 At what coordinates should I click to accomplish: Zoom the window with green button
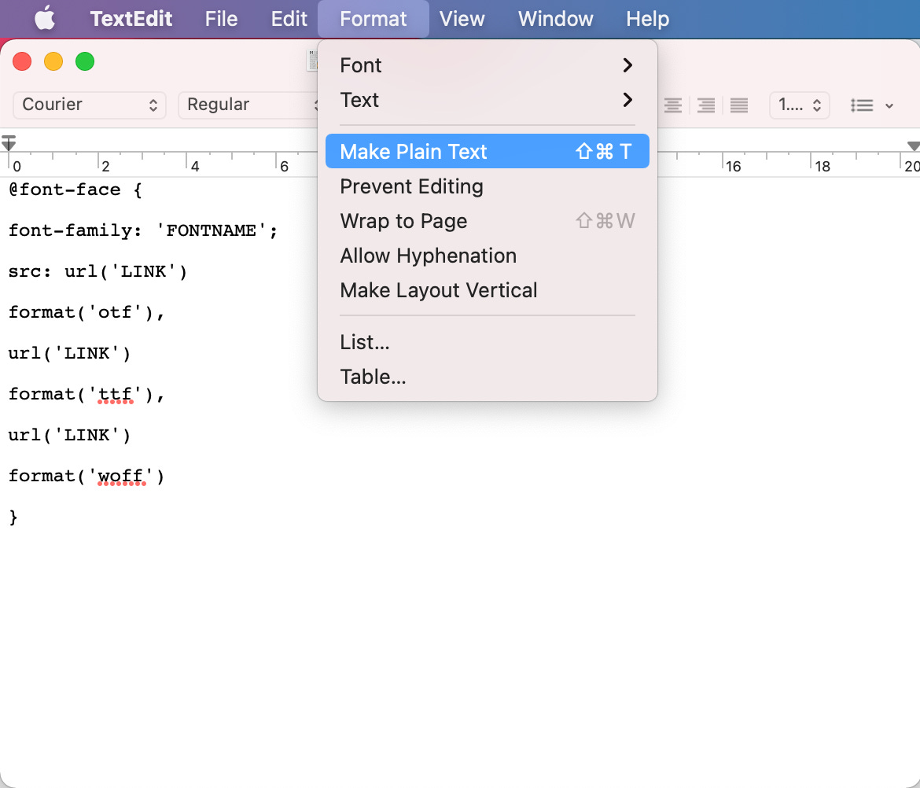(x=85, y=61)
